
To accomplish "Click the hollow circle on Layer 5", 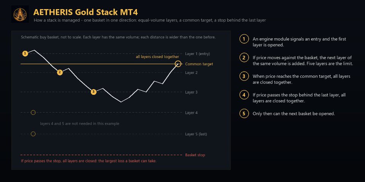I will click(x=33, y=134).
